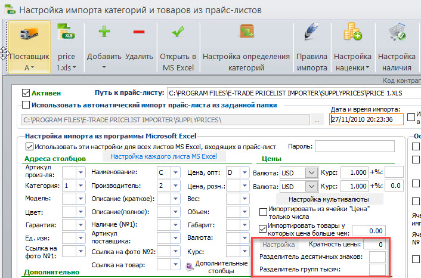Screen dimensions: 421x278
Task: Enable import only numbers from Цена cell
Action: click(x=263, y=212)
